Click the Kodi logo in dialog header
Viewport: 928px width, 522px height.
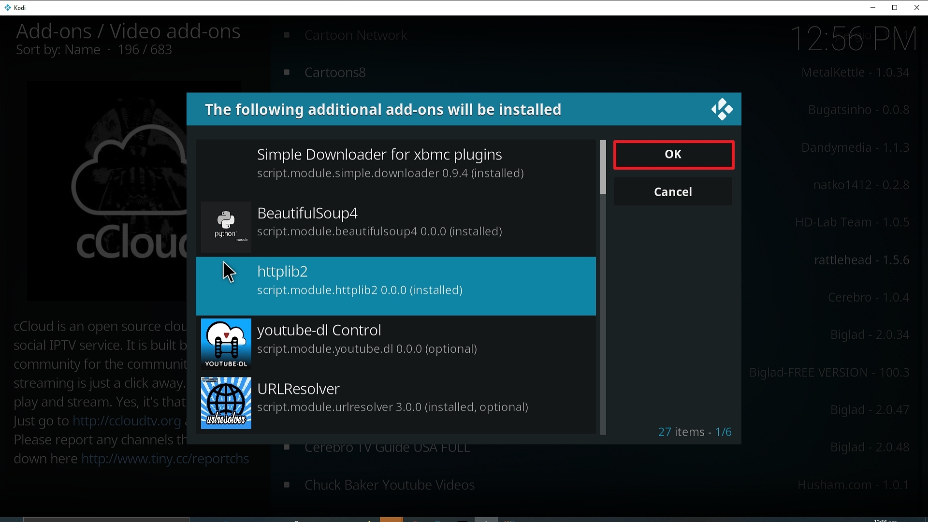pyautogui.click(x=722, y=110)
